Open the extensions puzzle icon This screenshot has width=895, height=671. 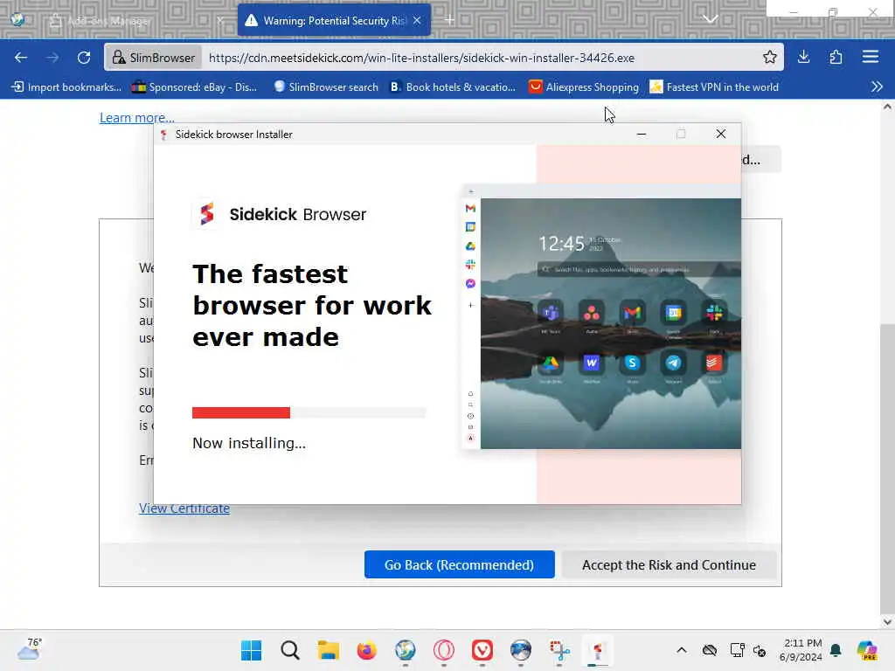point(836,57)
